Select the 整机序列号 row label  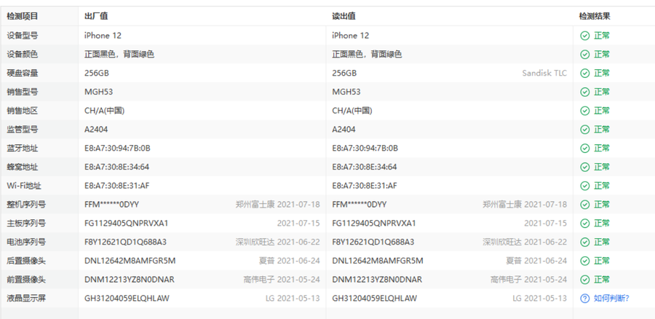pyautogui.click(x=27, y=205)
